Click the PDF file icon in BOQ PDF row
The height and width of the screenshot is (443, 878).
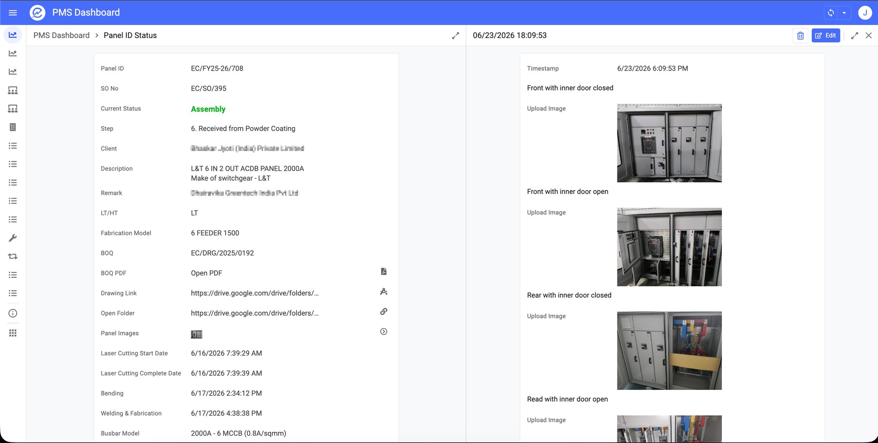tap(384, 271)
